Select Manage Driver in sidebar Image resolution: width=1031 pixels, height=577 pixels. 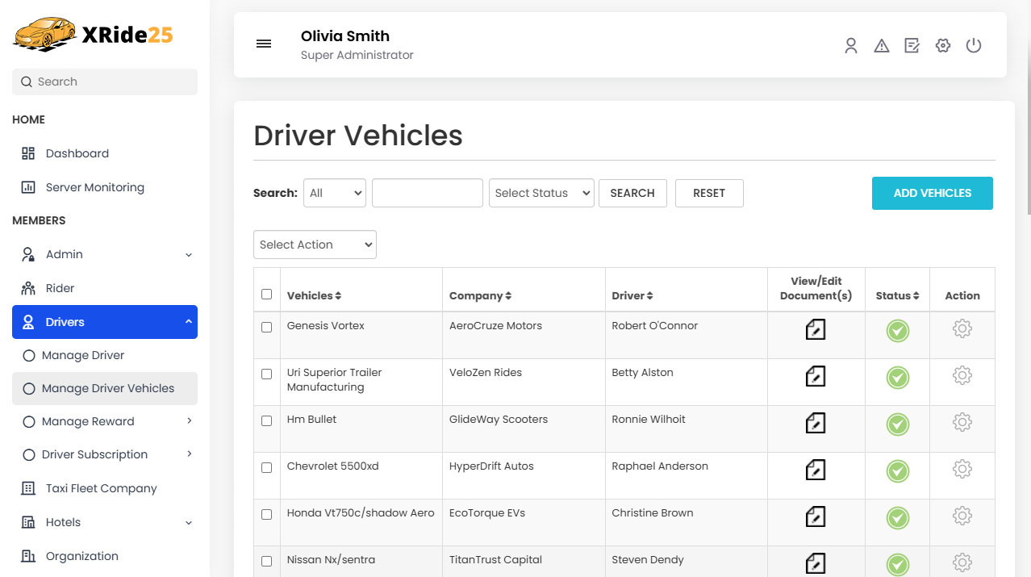pyautogui.click(x=105, y=355)
